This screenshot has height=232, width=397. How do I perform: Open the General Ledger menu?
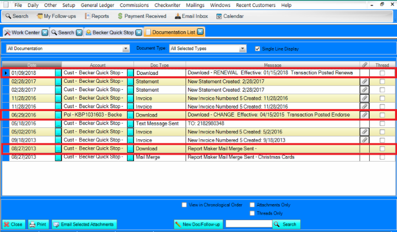coord(99,5)
